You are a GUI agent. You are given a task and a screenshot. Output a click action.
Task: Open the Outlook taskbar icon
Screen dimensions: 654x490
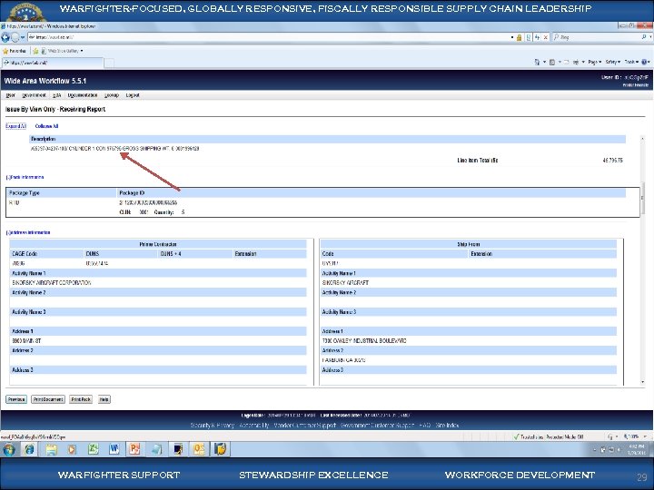[199, 449]
